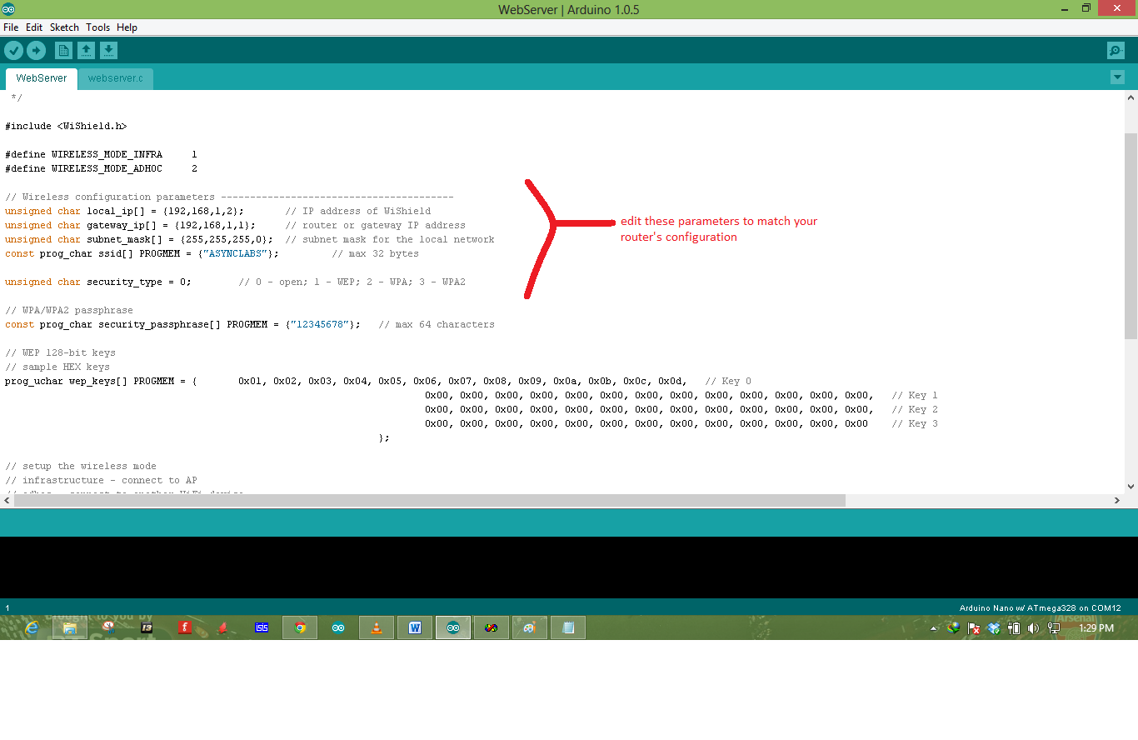The image size is (1138, 740).
Task: Click the '// Key 3' comment
Action: (915, 423)
